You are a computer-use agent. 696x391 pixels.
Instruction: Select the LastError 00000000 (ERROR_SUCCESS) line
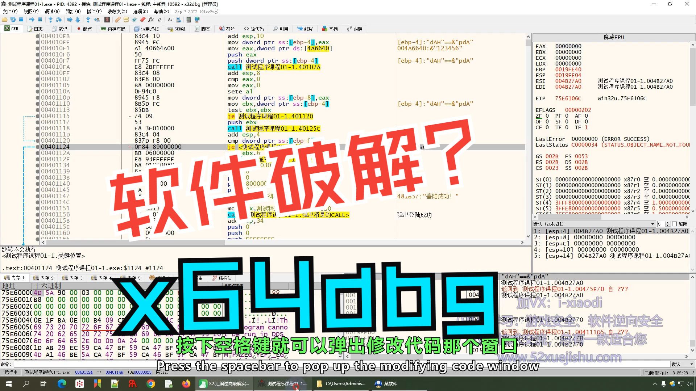click(x=592, y=139)
